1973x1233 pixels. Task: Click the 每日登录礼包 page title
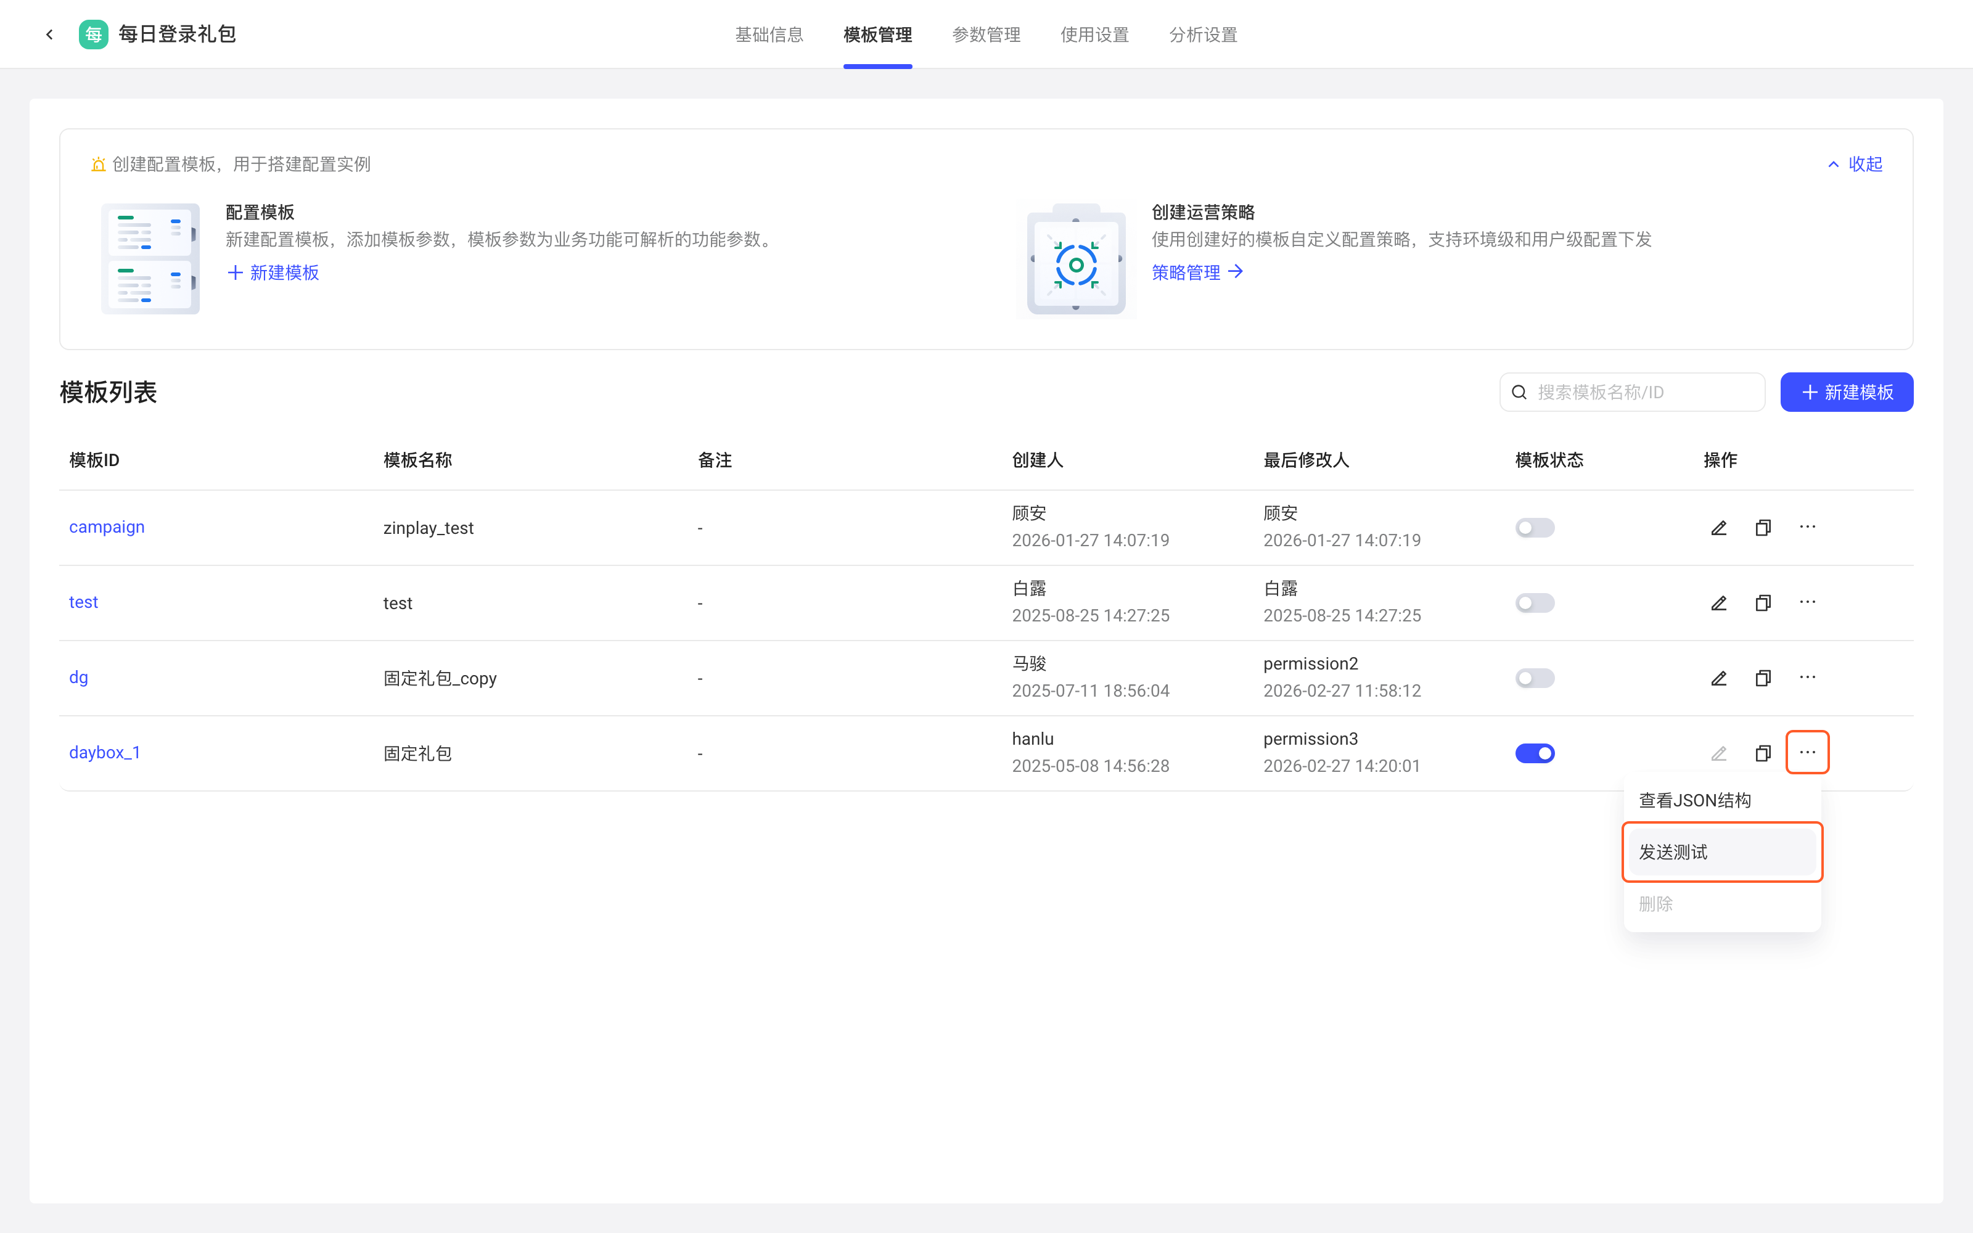[177, 35]
